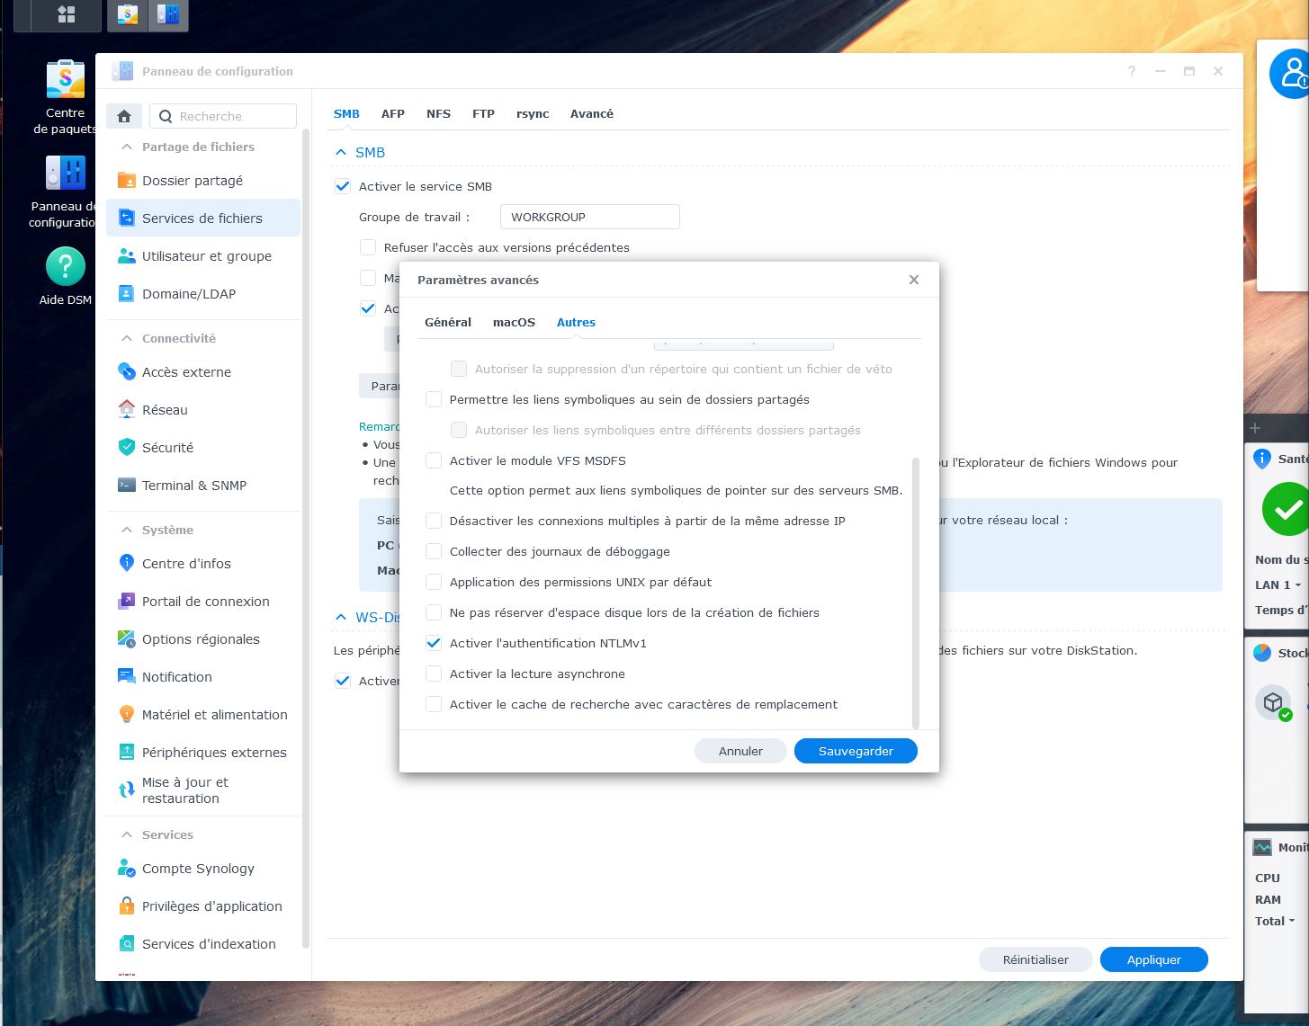The height and width of the screenshot is (1026, 1309).
Task: Click the Sauvegarder button
Action: (x=856, y=751)
